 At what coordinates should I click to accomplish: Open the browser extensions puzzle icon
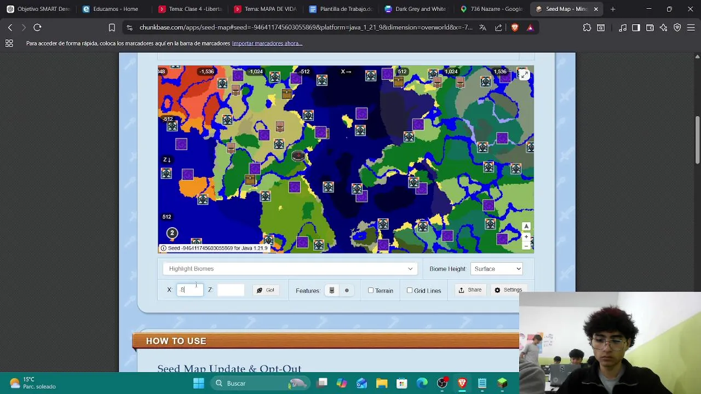coord(587,27)
